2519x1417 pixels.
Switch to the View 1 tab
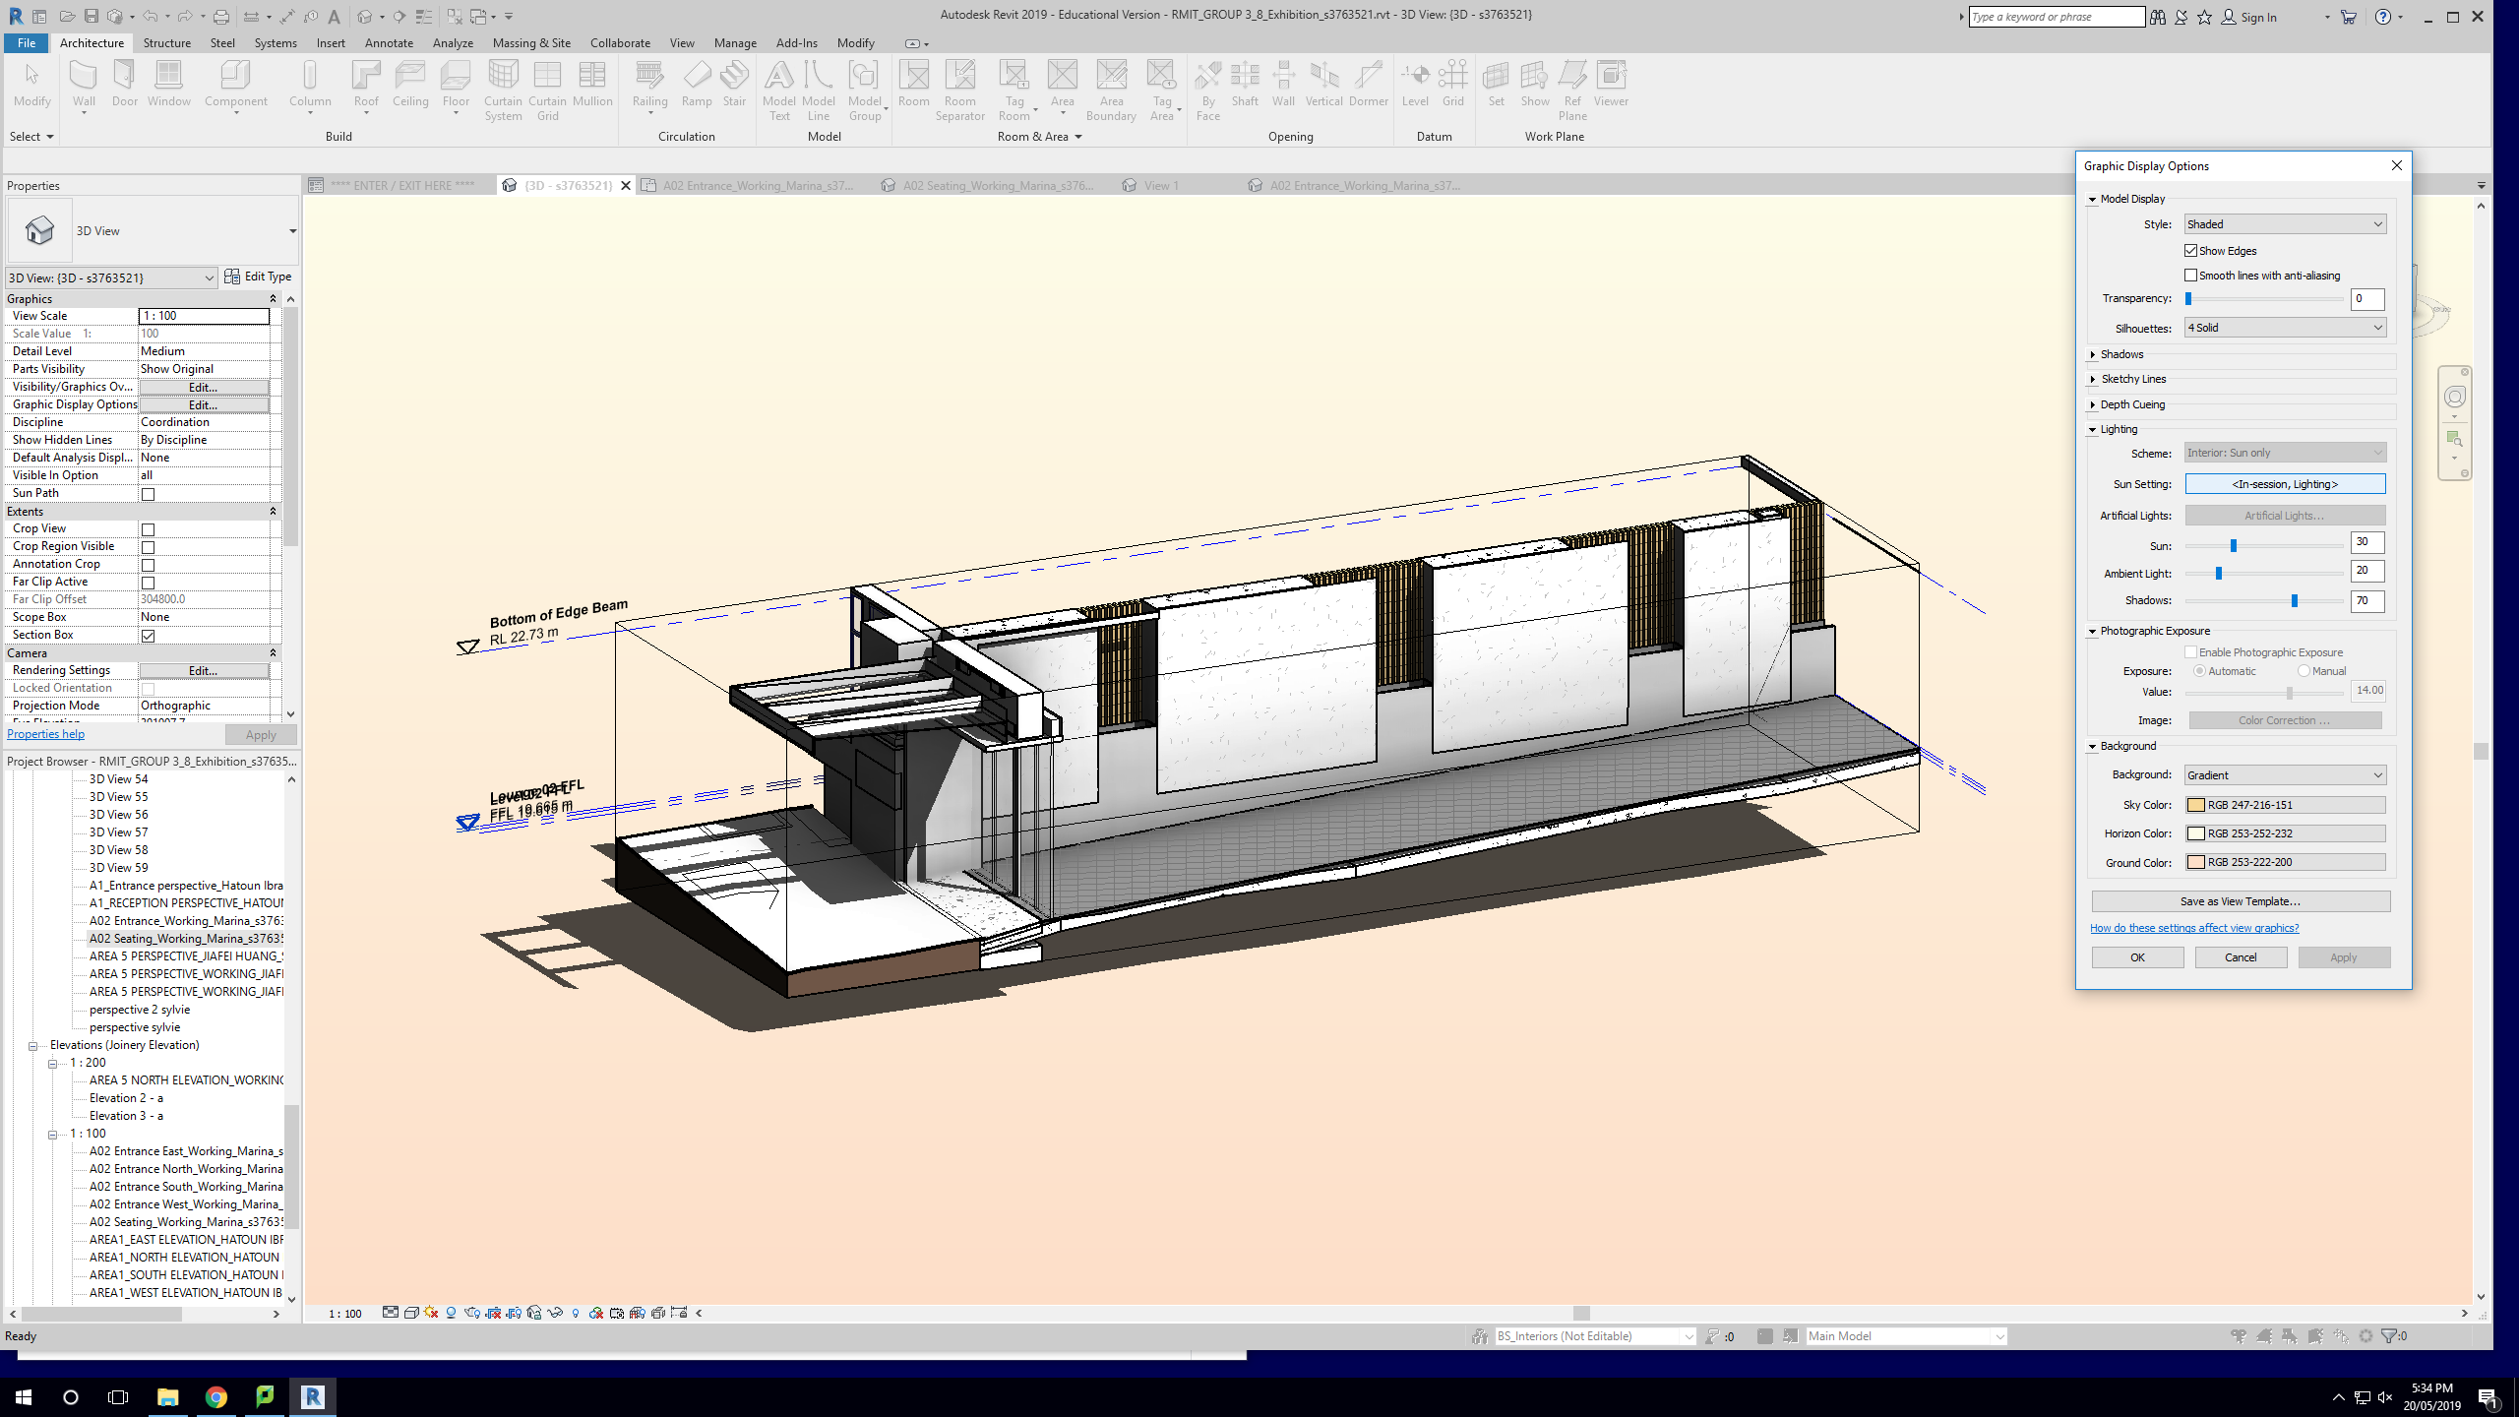pyautogui.click(x=1161, y=185)
